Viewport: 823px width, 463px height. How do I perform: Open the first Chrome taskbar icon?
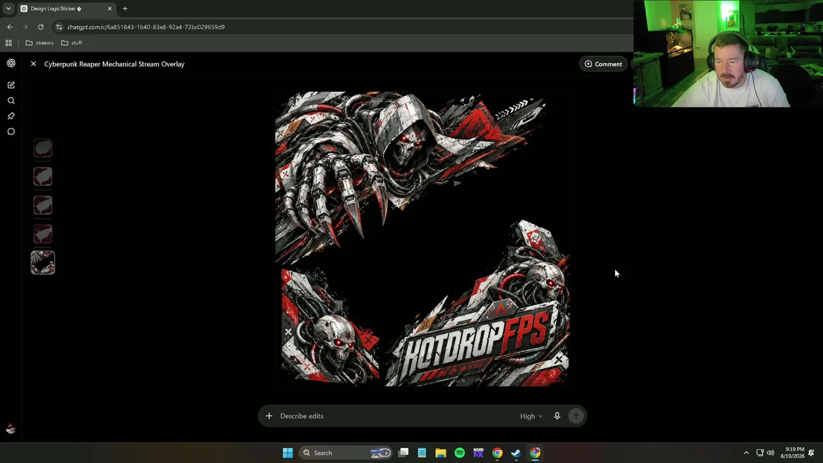[497, 453]
